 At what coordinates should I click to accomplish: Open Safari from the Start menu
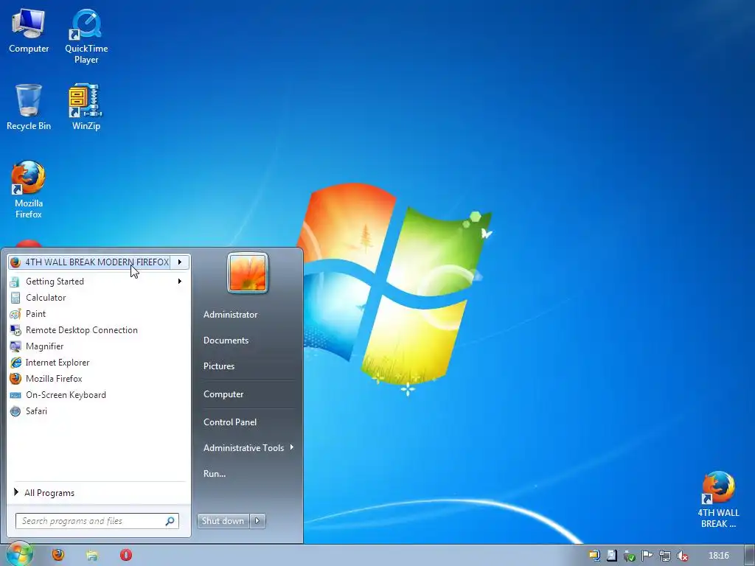click(97, 411)
